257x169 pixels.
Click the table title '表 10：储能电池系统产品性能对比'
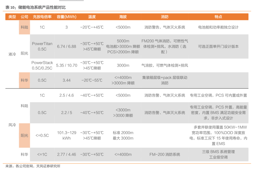pos(35,7)
